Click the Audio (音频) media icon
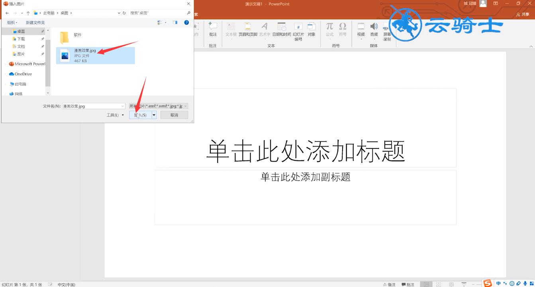The height and width of the screenshot is (287, 535). [x=374, y=31]
